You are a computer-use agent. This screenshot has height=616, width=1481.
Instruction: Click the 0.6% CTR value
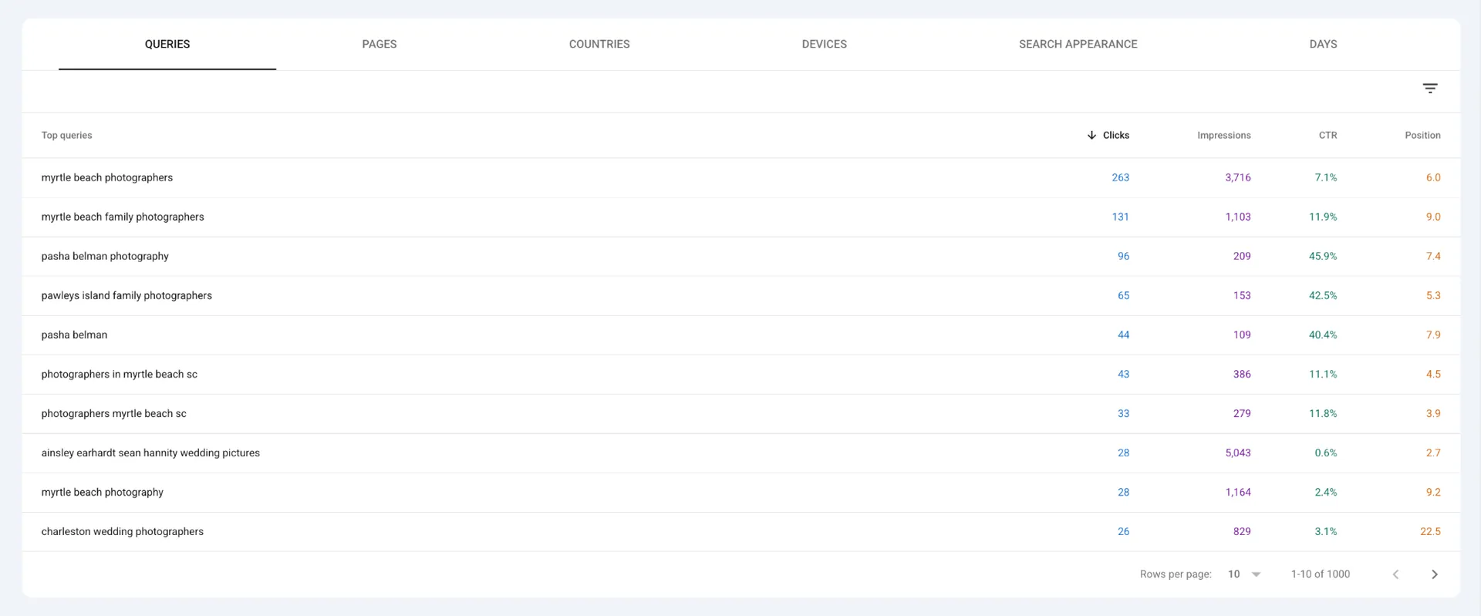point(1326,453)
